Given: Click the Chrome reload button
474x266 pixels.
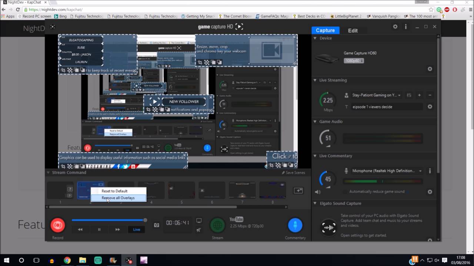Looking at the screenshot, I should [x=18, y=10].
